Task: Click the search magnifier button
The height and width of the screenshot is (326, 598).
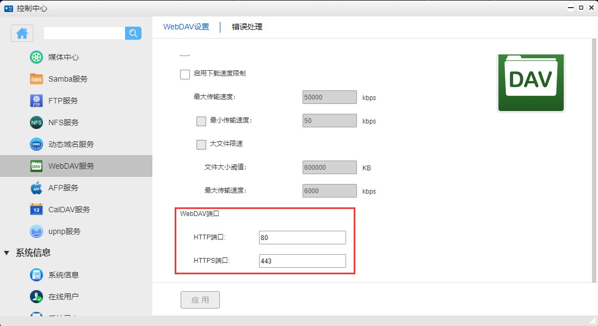Action: pos(133,33)
